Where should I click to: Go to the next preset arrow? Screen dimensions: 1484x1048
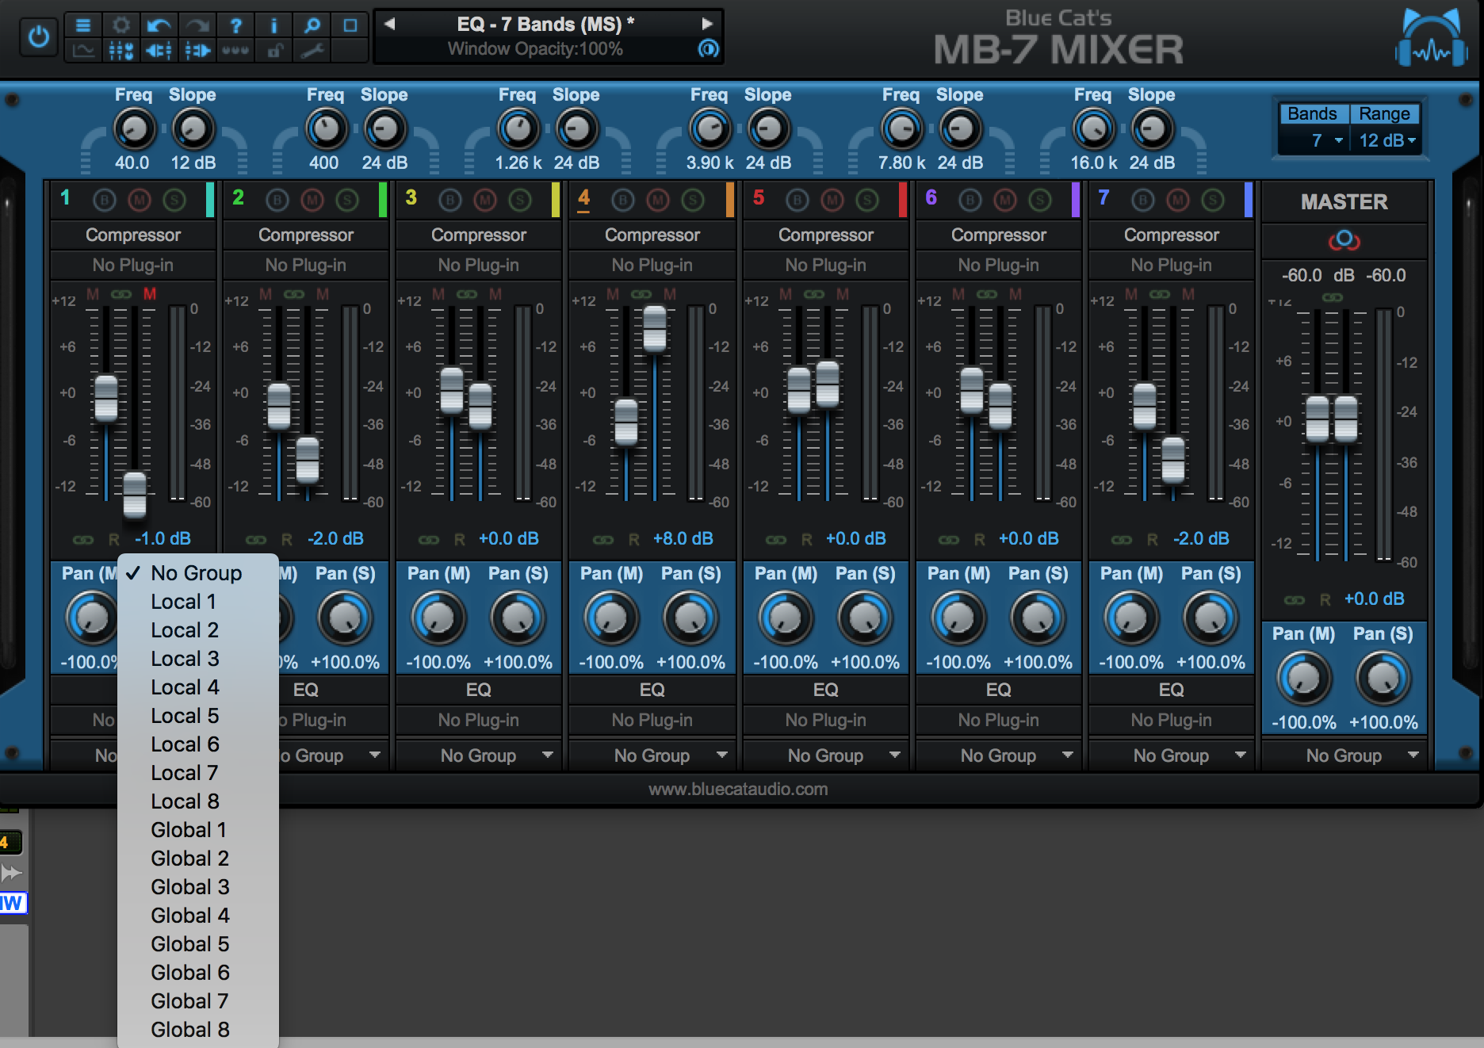pyautogui.click(x=706, y=24)
